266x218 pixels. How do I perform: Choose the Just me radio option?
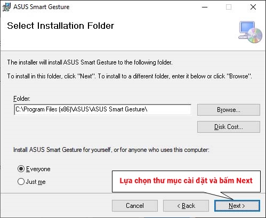click(21, 182)
